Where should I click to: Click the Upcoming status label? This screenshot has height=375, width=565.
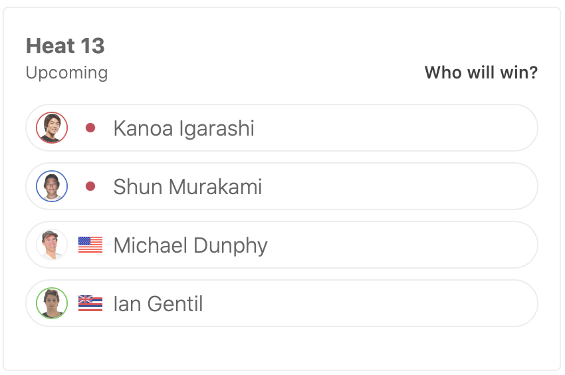[x=66, y=72]
